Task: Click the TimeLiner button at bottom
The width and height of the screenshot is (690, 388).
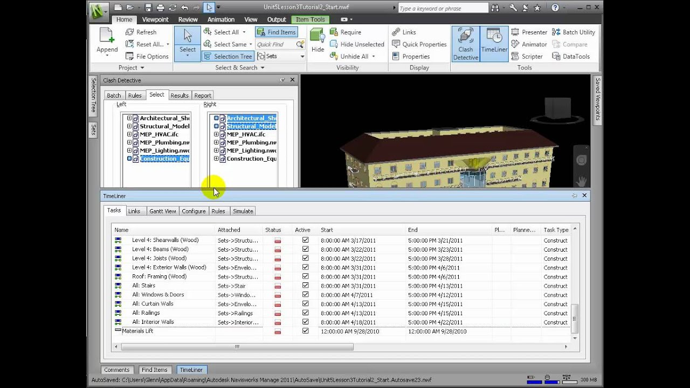Action: 191,370
